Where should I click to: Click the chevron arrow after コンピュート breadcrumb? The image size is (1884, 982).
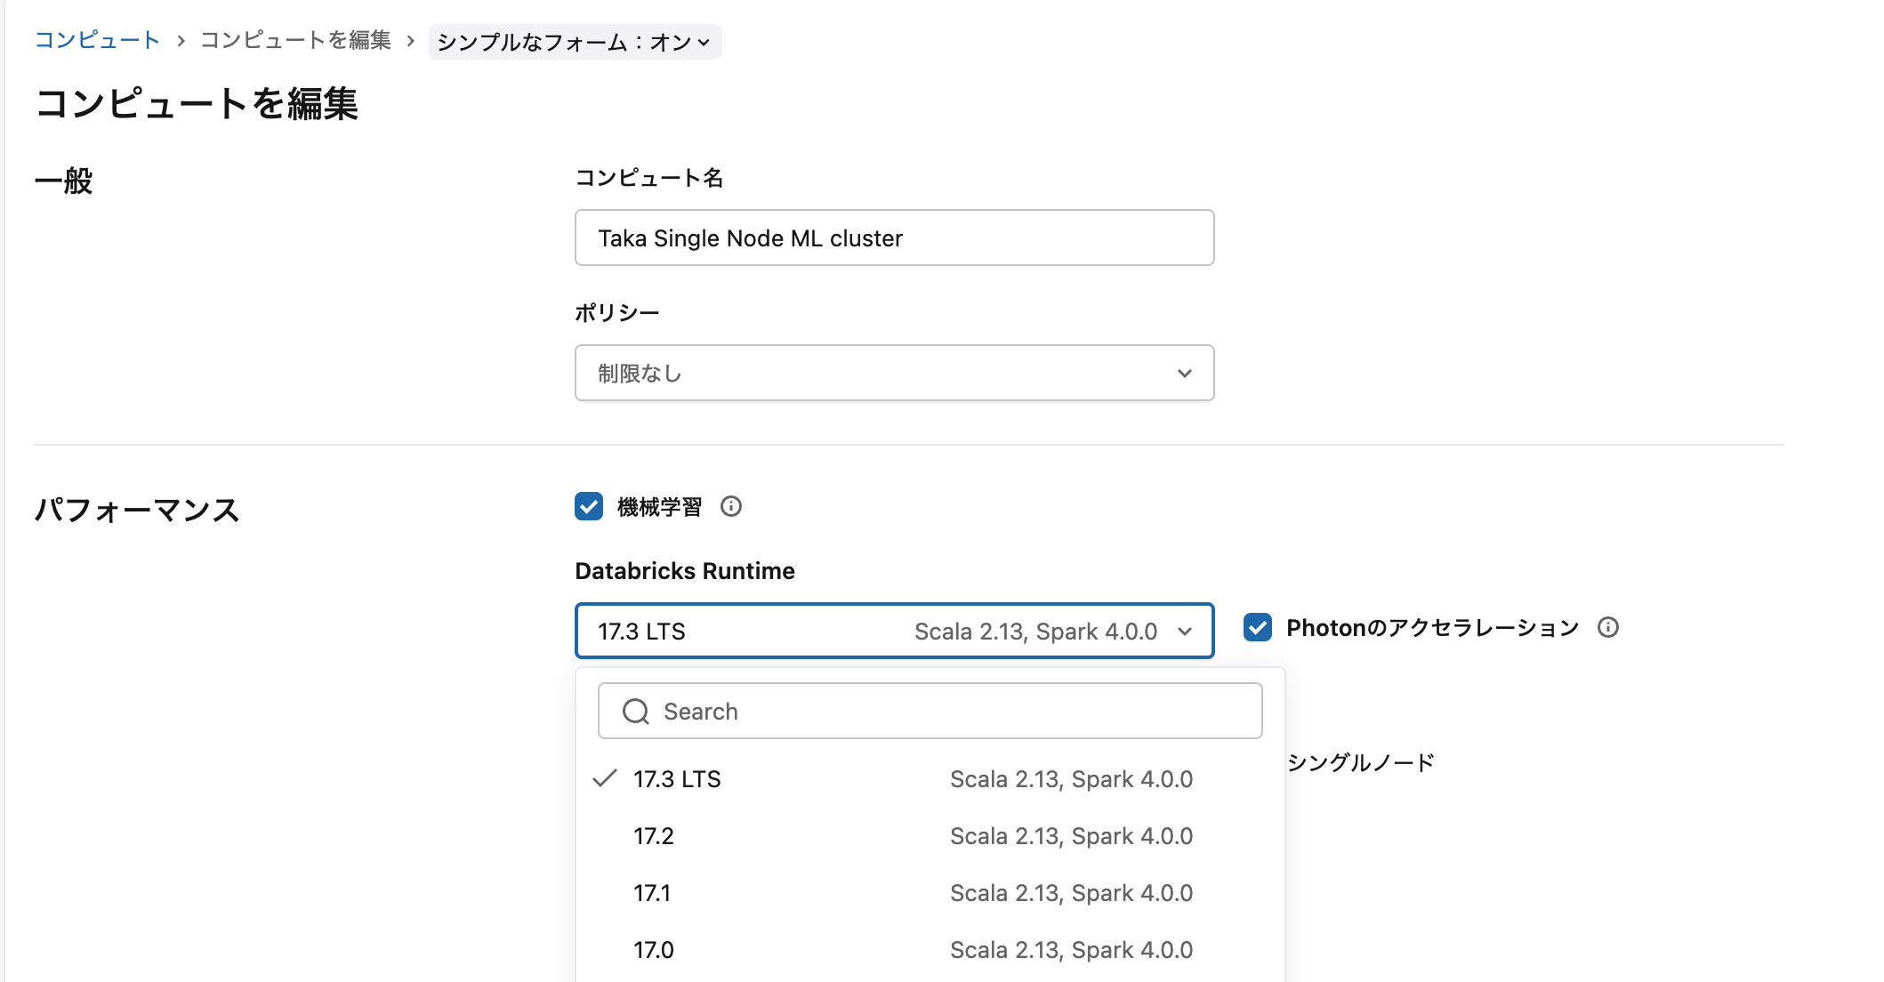coord(181,41)
